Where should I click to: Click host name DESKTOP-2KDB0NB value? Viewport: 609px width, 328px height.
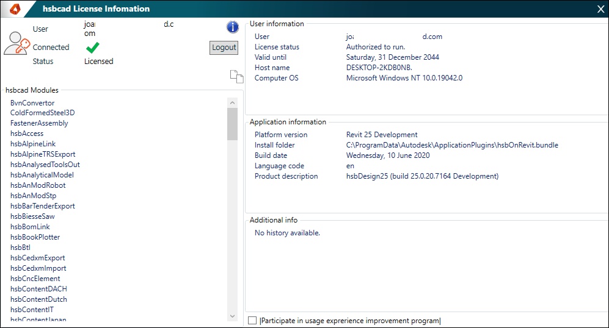[379, 68]
